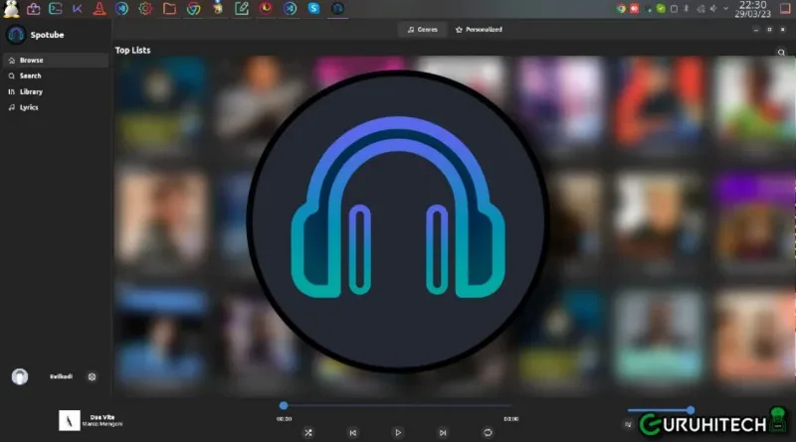This screenshot has height=442, width=796.
Task: Toggle shuffle playback
Action: coord(308,432)
